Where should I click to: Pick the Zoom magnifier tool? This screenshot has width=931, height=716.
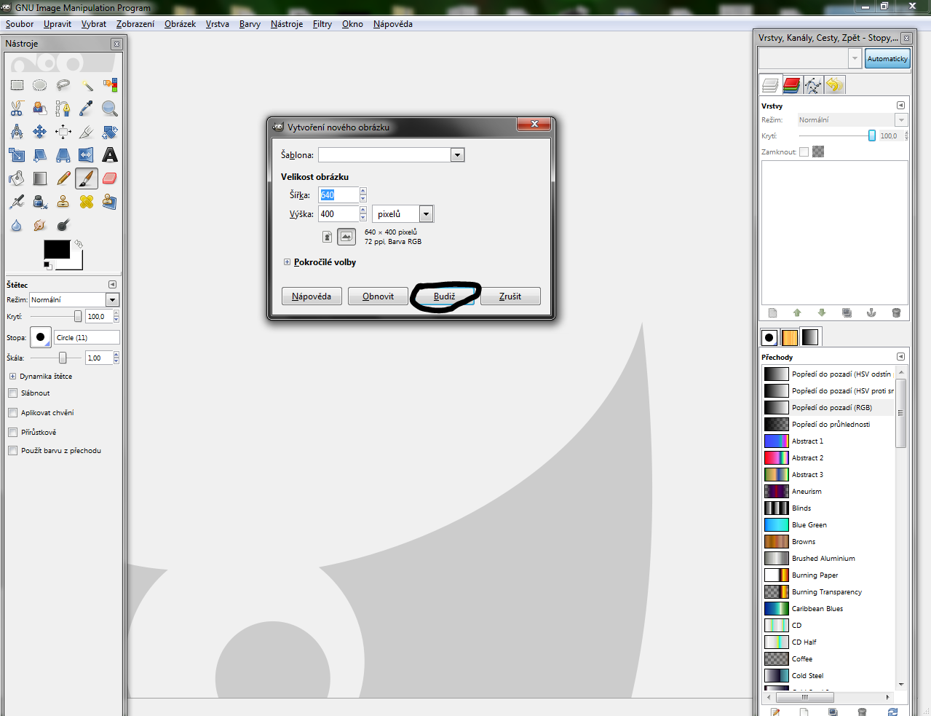click(110, 109)
